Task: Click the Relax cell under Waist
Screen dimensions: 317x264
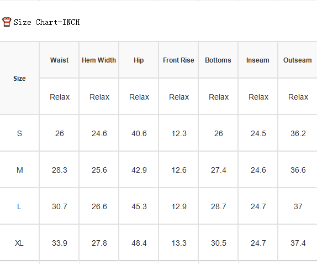Action: [60, 97]
